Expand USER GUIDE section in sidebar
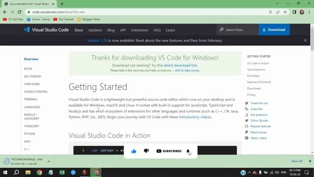 31,84
